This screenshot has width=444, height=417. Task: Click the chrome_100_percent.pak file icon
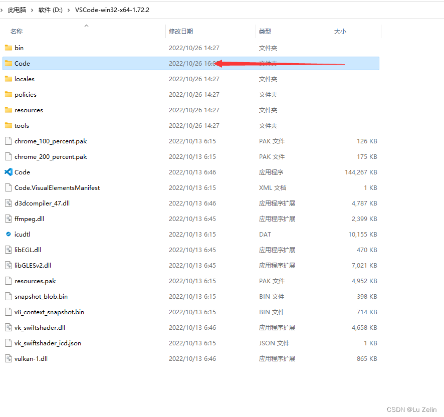9,141
